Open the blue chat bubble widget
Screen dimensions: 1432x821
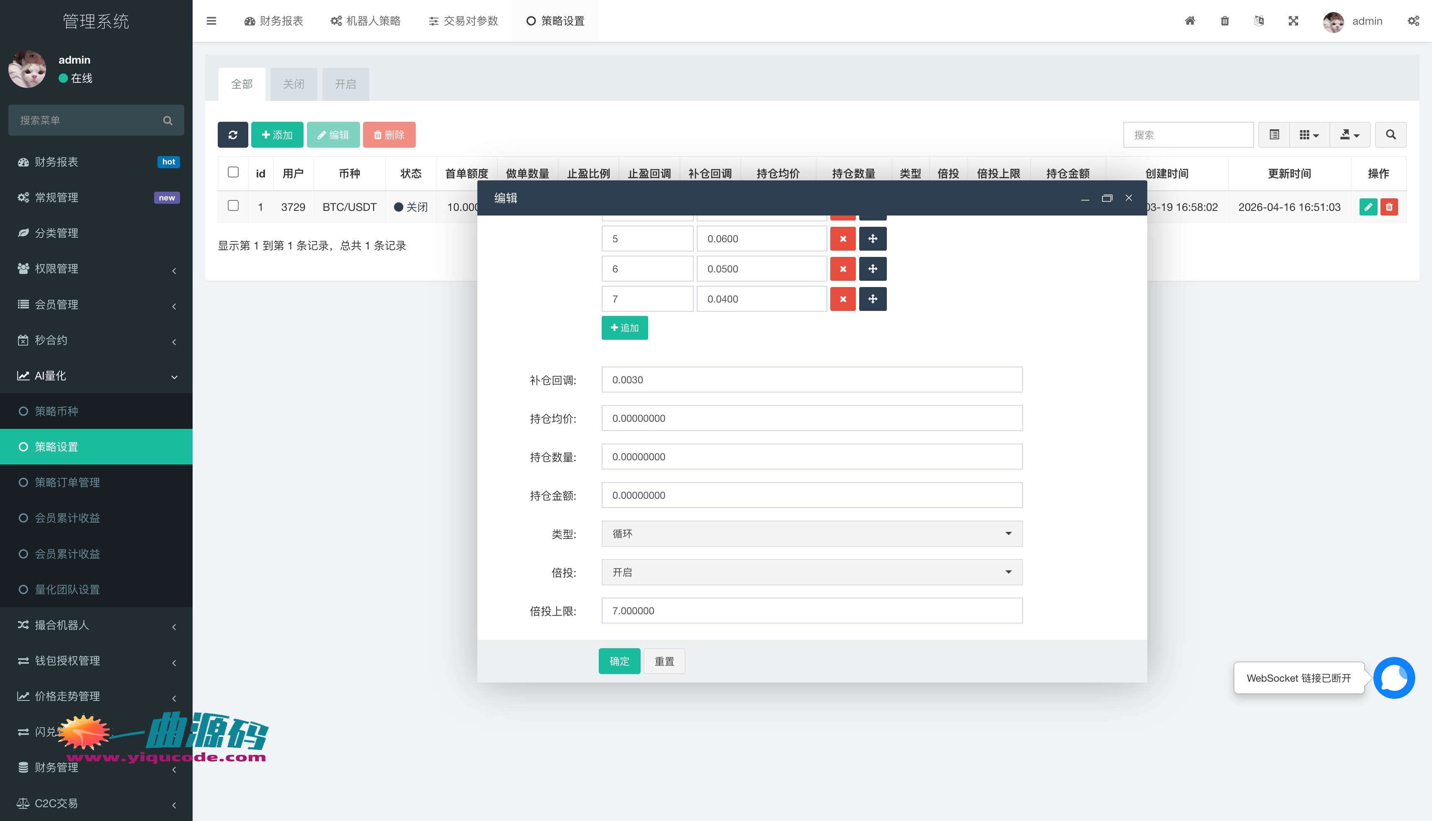[x=1393, y=678]
